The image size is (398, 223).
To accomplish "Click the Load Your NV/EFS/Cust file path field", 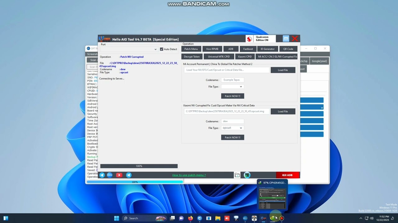I will coord(227,70).
